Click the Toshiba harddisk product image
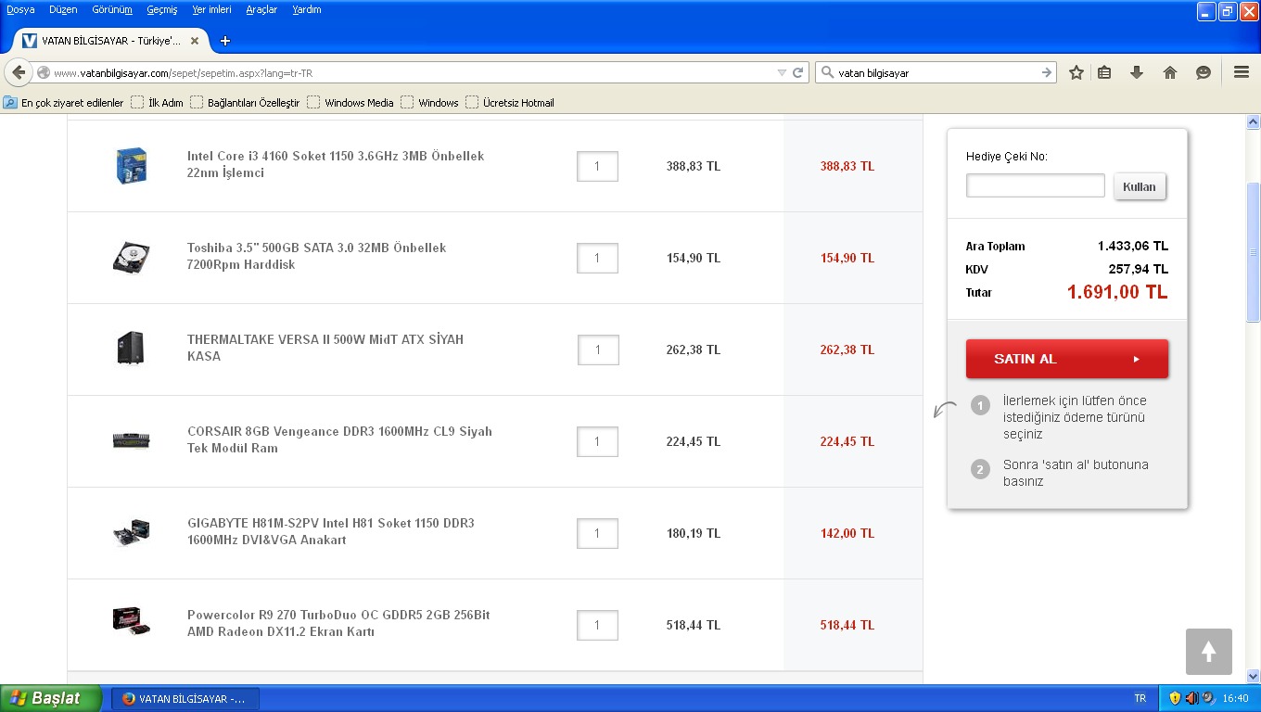 [132, 258]
